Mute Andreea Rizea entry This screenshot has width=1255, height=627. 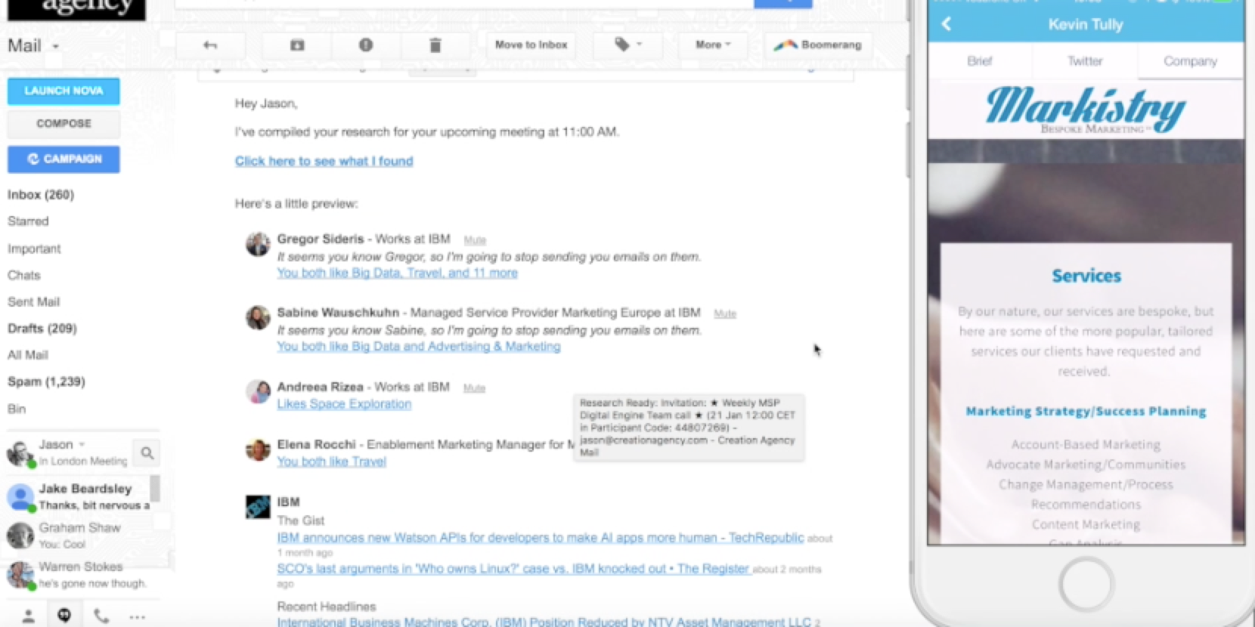(x=474, y=388)
